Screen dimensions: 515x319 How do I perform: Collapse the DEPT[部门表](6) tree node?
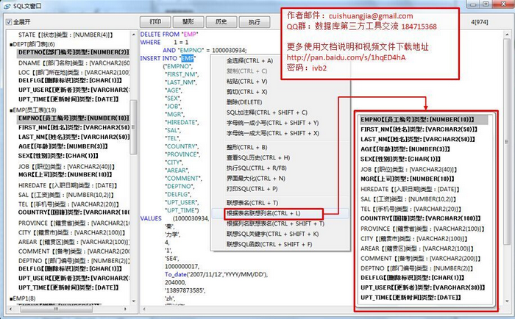click(11, 45)
